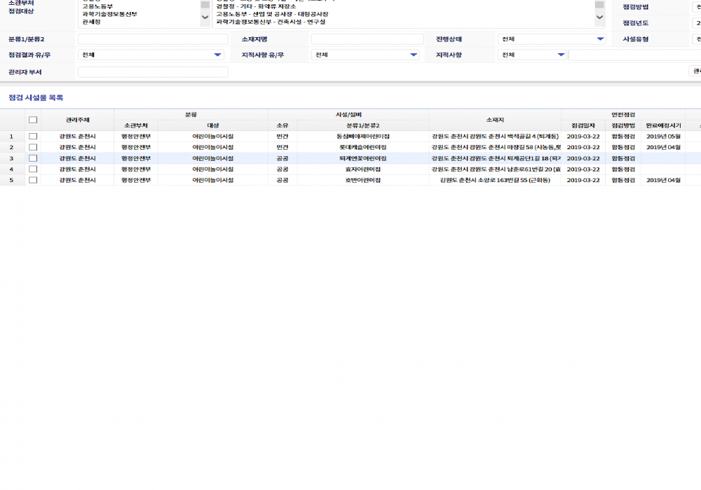The height and width of the screenshot is (490, 701).
Task: Click 공공 ownership cell in row 4
Action: point(282,169)
